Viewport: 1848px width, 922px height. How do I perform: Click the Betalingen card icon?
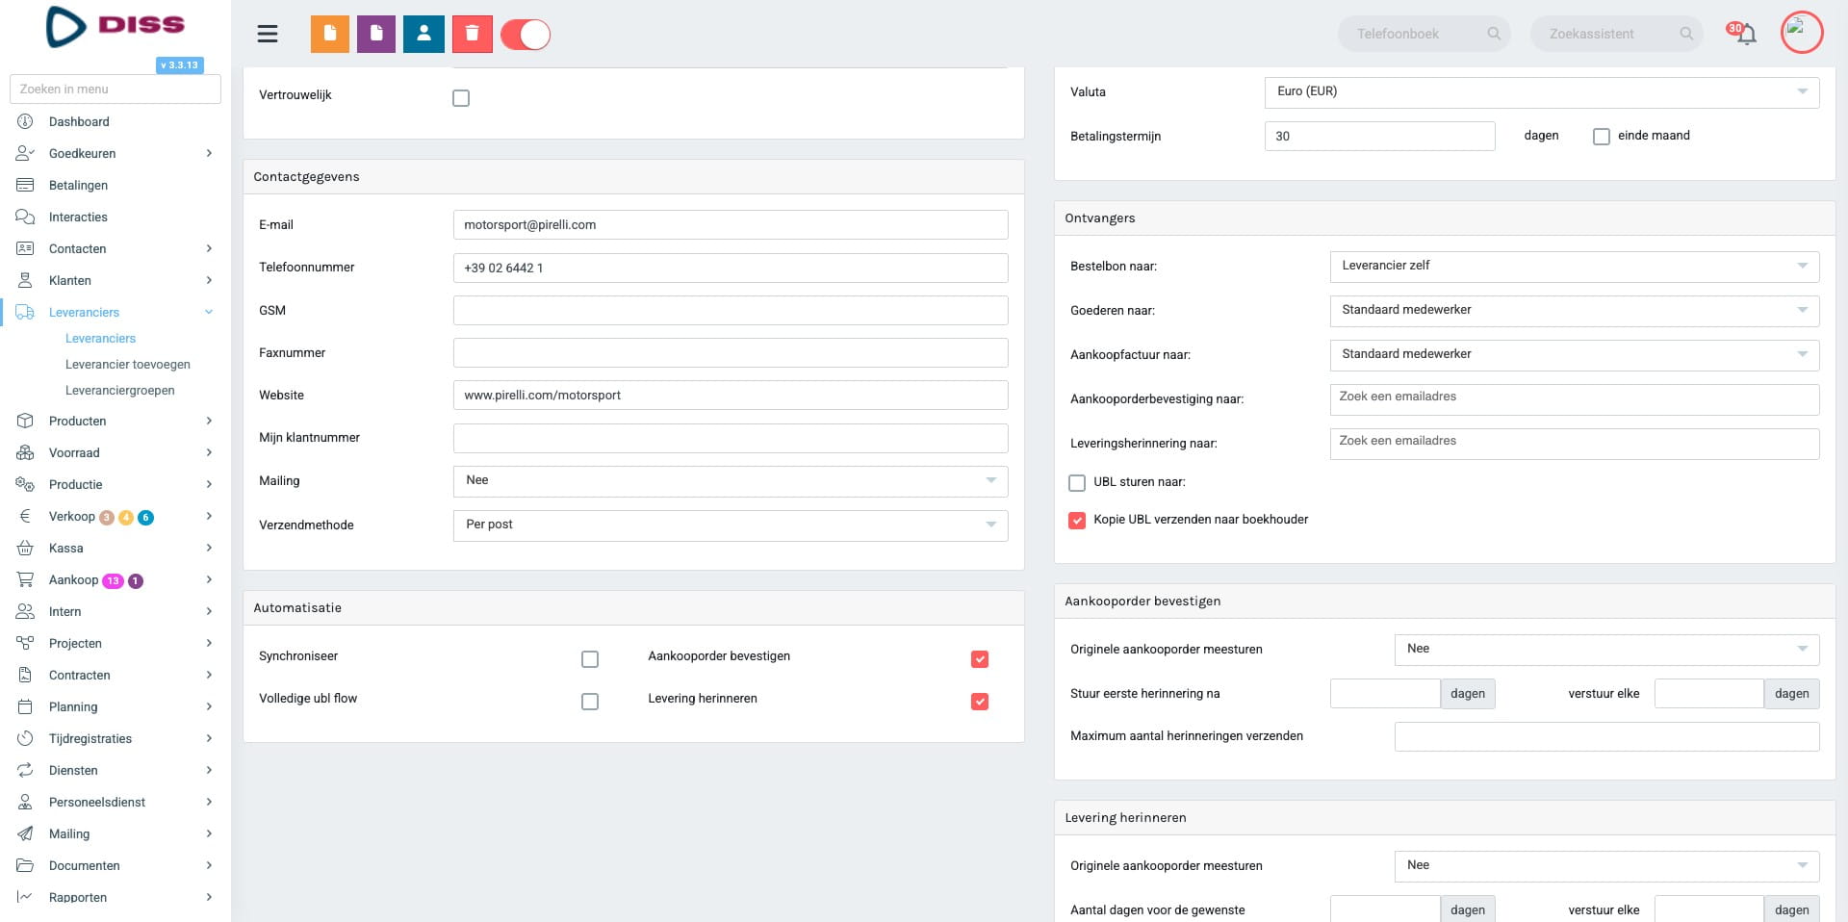pyautogui.click(x=25, y=185)
